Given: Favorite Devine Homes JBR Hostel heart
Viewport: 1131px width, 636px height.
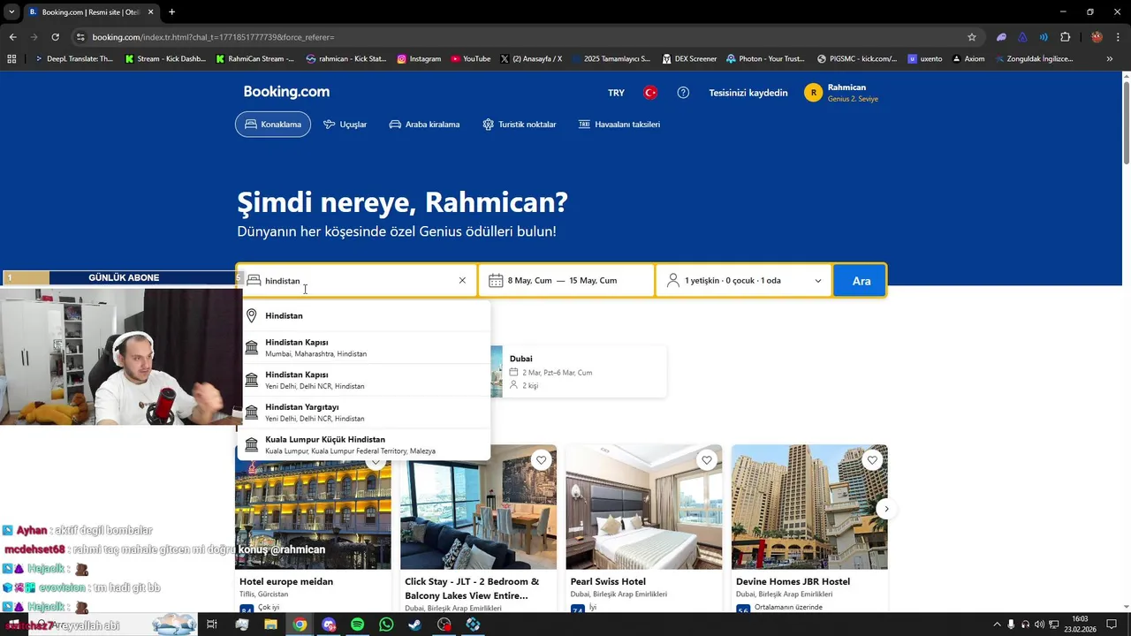Looking at the screenshot, I should point(872,460).
